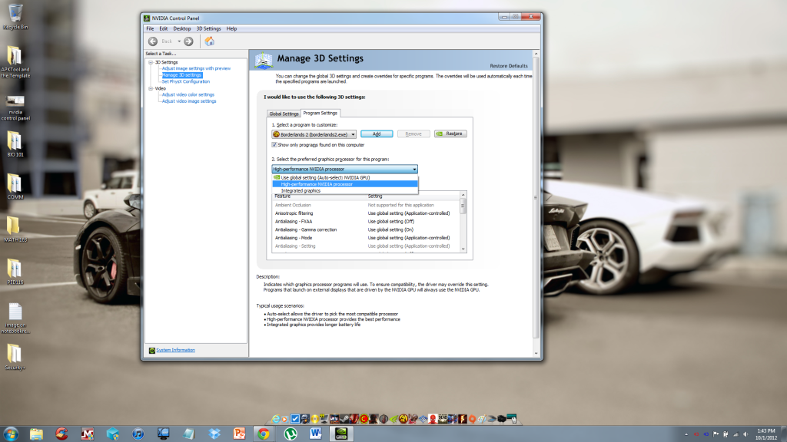Open the Recycle Bin desktop icon

coord(15,17)
